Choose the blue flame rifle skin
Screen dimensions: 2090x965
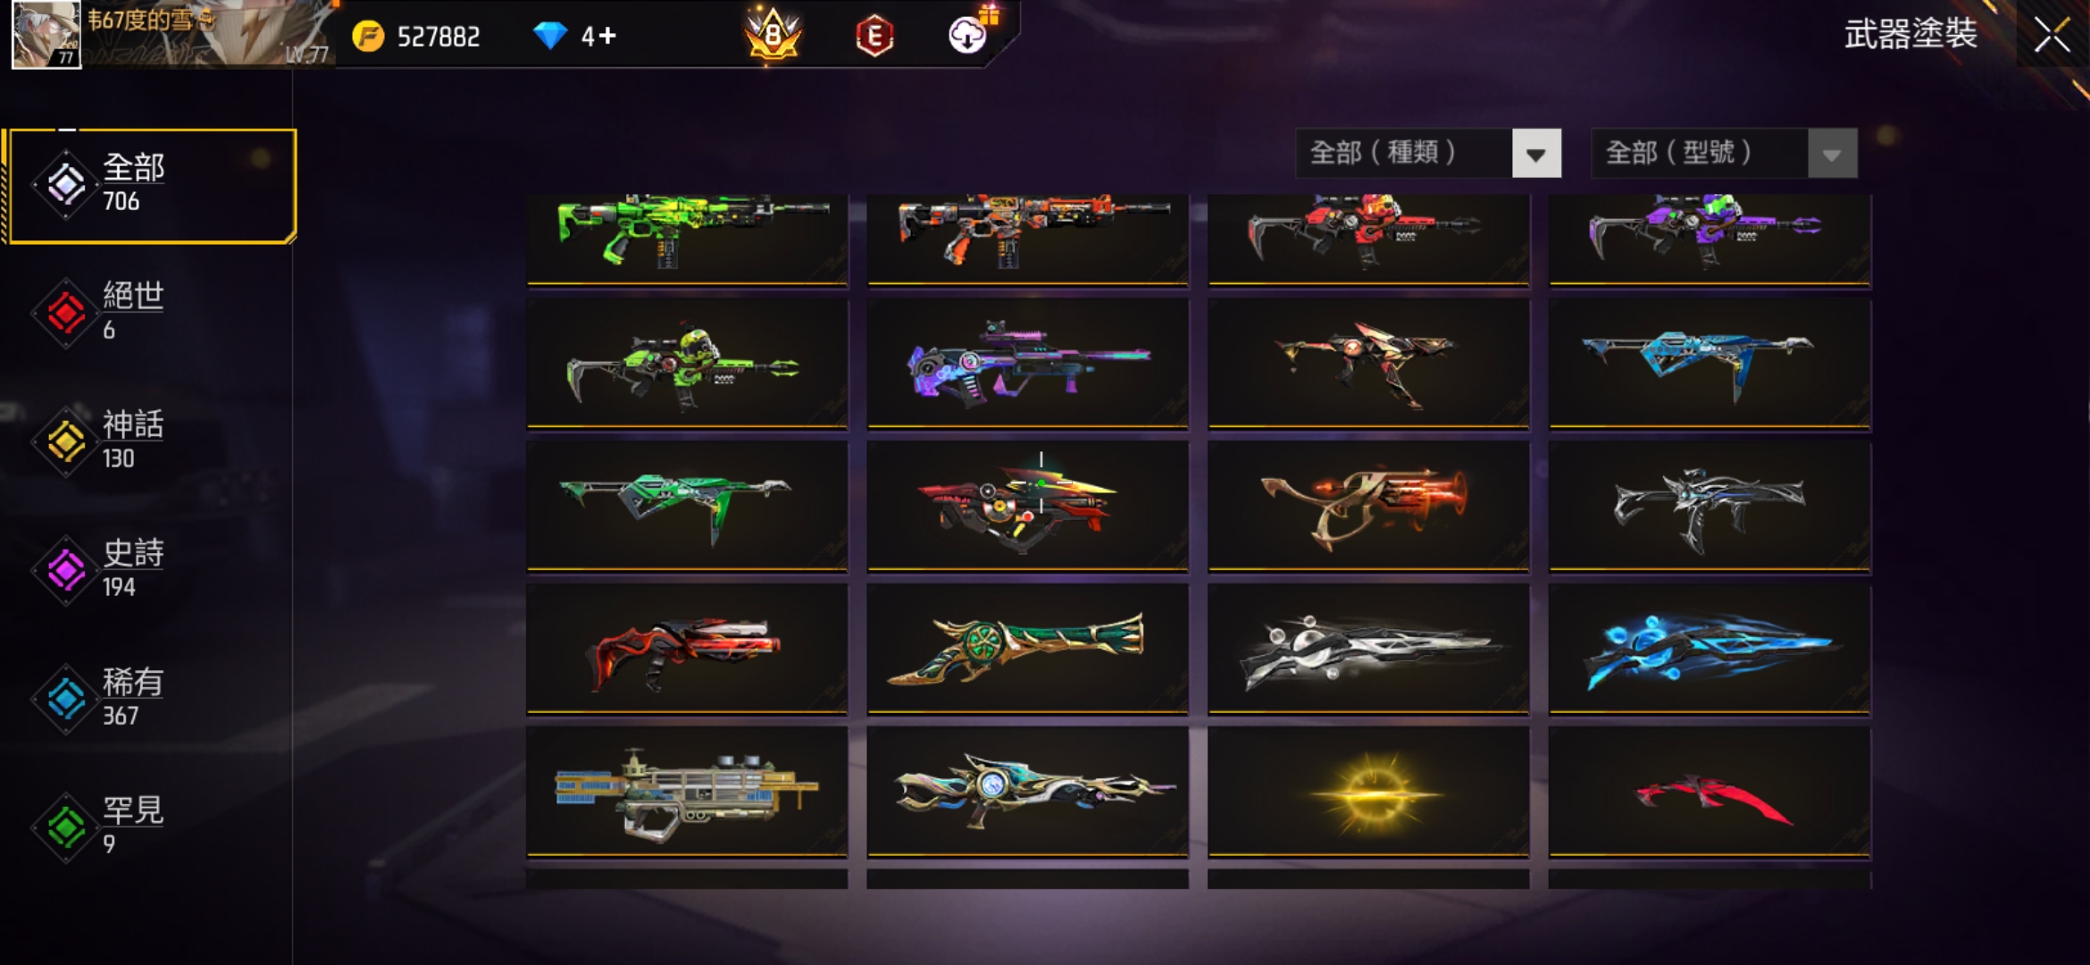(1710, 650)
